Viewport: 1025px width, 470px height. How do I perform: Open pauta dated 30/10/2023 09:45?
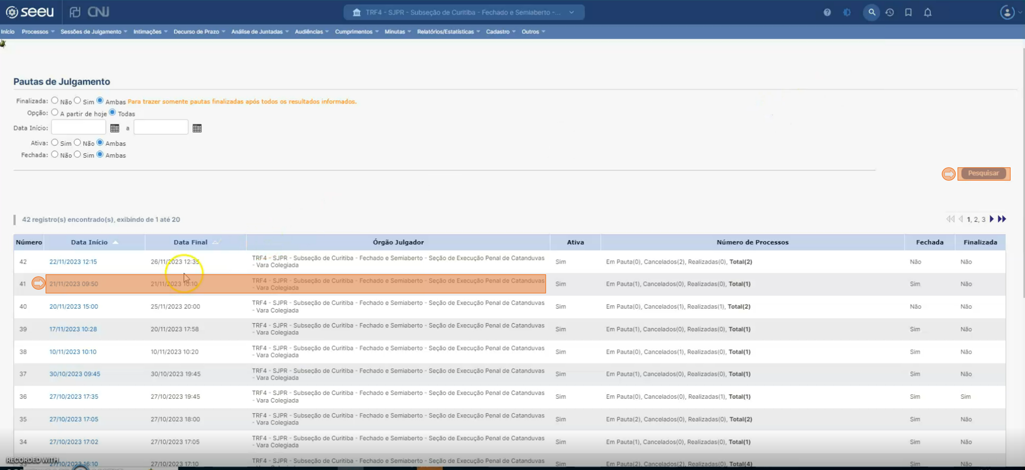75,374
